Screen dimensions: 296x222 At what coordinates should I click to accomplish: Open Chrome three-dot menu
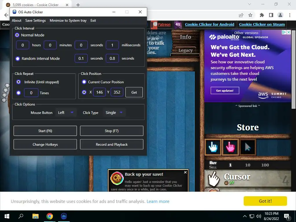coord(290,15)
